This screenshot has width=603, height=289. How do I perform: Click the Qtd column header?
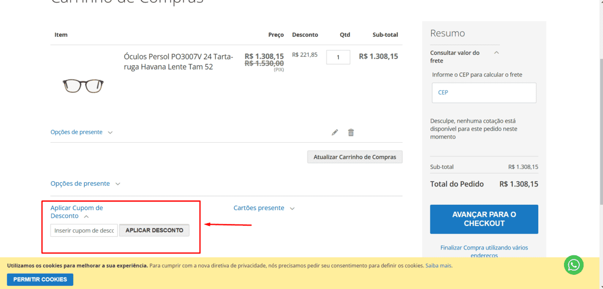345,35
